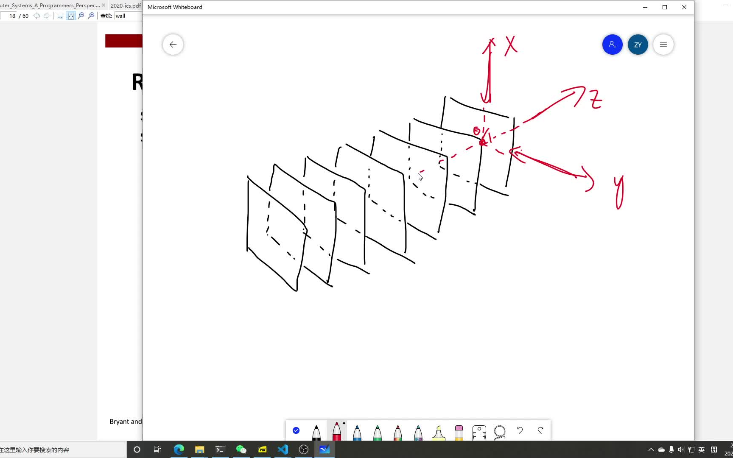Click the microphone tray icon
This screenshot has height=458, width=733.
(x=671, y=450)
